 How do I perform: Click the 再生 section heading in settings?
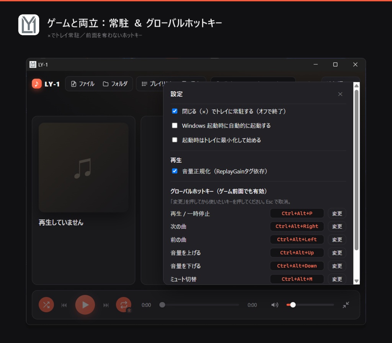tap(176, 160)
